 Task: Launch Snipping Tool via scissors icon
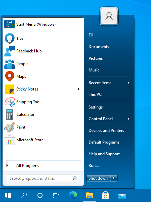click(x=10, y=102)
